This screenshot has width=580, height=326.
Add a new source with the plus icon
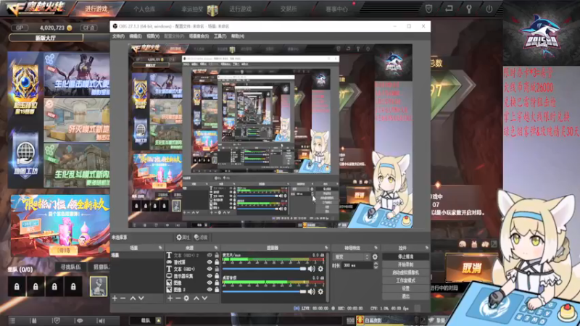click(x=170, y=298)
